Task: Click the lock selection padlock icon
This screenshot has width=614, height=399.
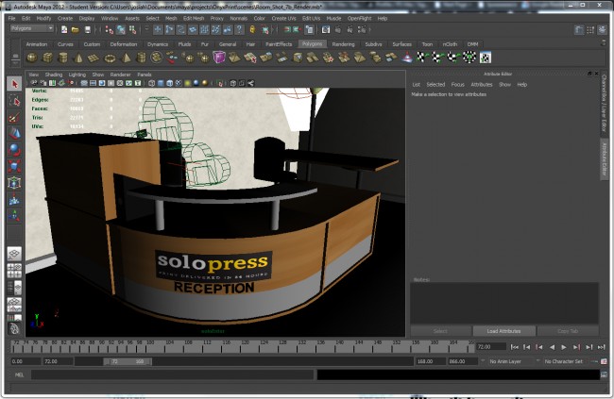Action: coord(252,29)
